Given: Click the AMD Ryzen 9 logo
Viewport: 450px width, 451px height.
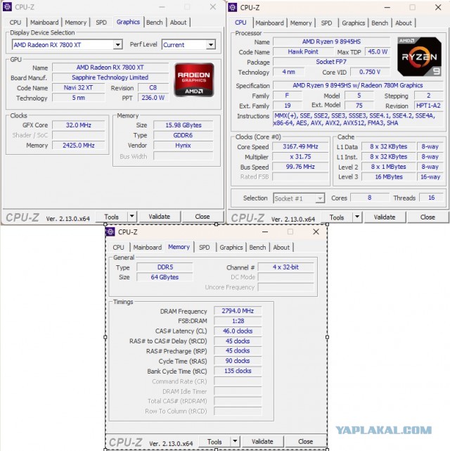Looking at the screenshot, I should point(420,57).
